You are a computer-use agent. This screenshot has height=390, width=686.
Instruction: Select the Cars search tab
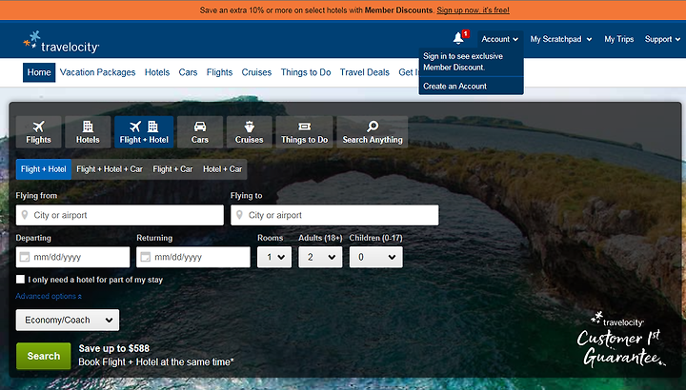[x=200, y=132]
